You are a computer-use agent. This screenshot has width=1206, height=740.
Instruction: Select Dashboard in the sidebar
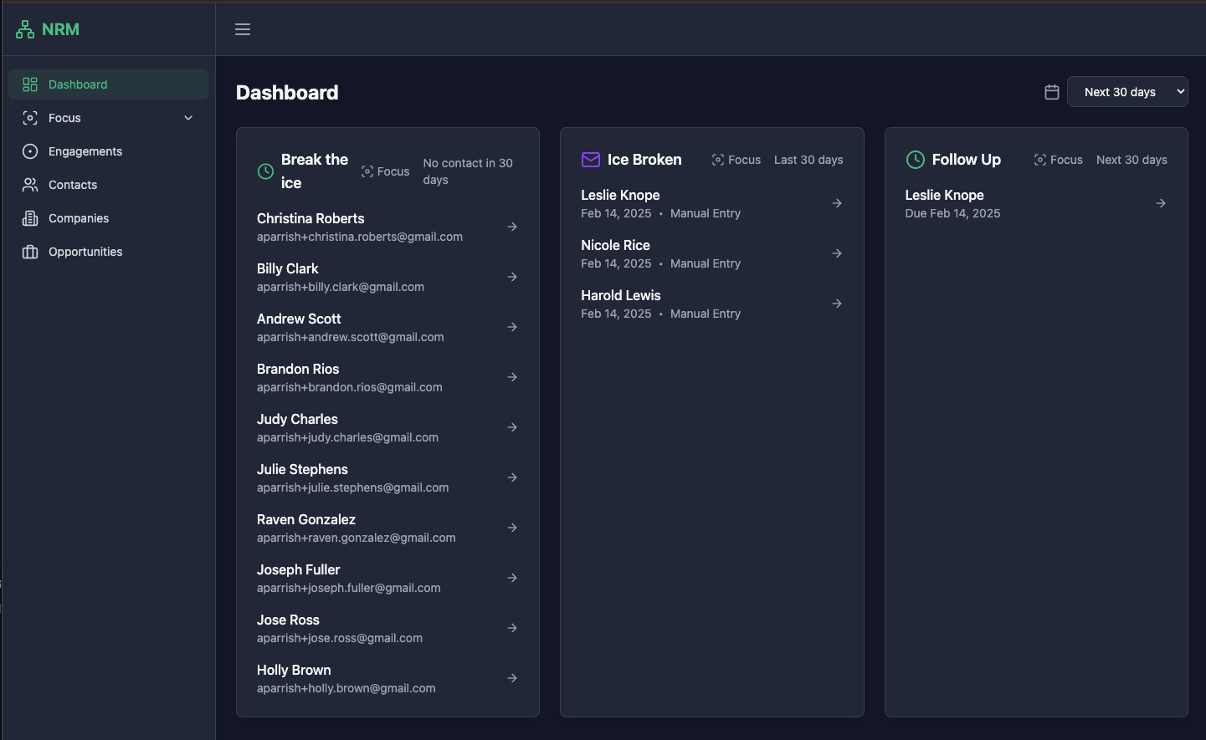pos(78,84)
